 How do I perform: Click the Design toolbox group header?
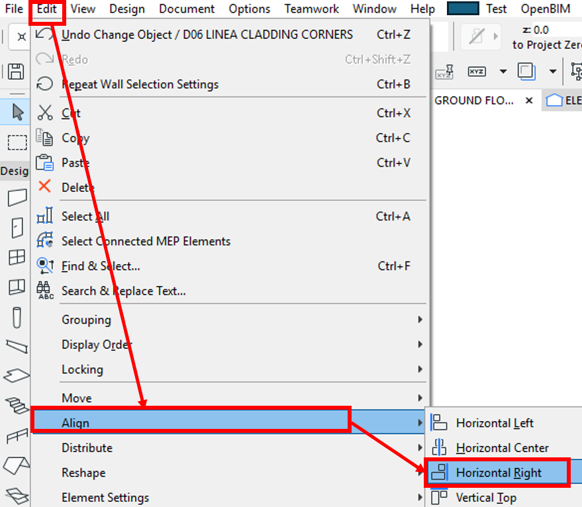15,171
